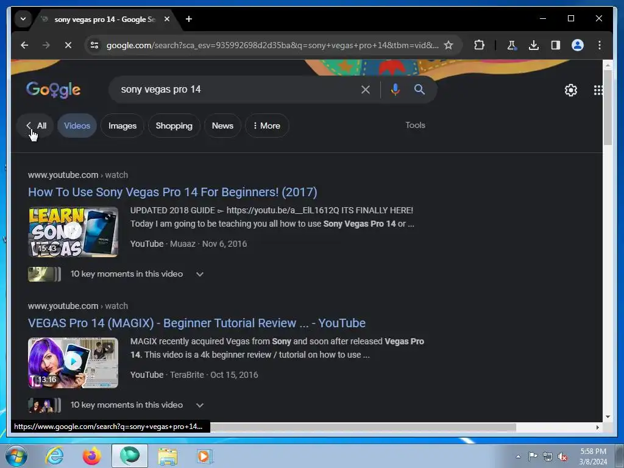Open the taskbar clock showing 5:58 PM

pyautogui.click(x=593, y=456)
